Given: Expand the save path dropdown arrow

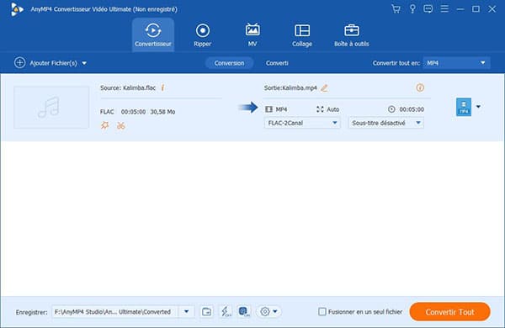Looking at the screenshot, I should point(187,311).
